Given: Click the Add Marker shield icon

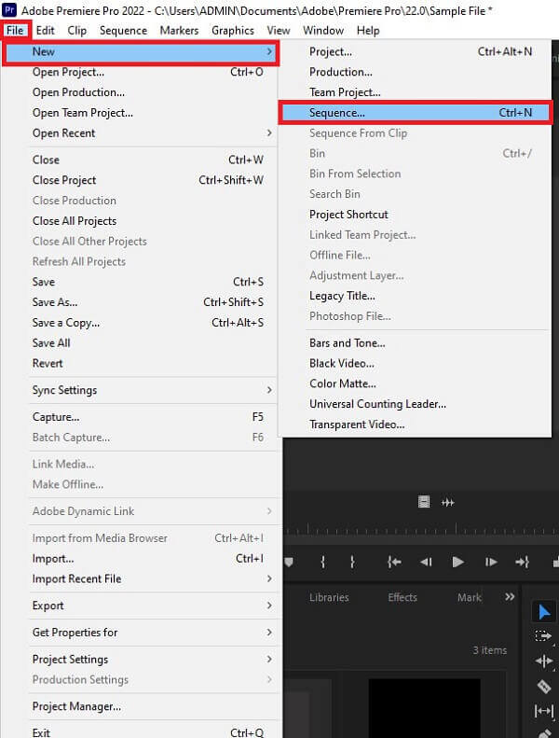Looking at the screenshot, I should pyautogui.click(x=288, y=562).
